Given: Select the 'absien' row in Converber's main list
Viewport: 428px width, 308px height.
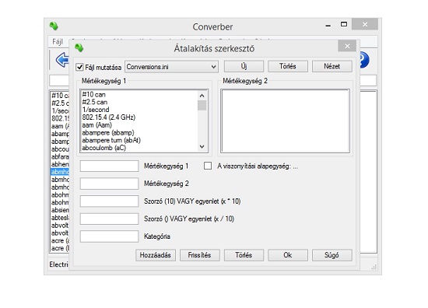Looking at the screenshot, I should [x=60, y=210].
